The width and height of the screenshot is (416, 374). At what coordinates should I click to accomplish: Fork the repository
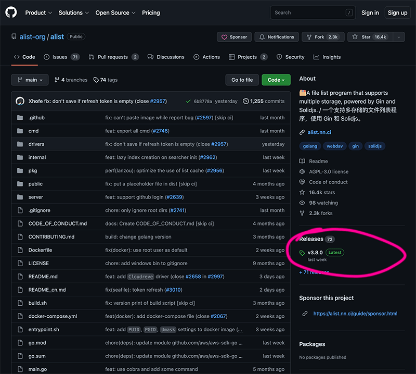coord(323,37)
